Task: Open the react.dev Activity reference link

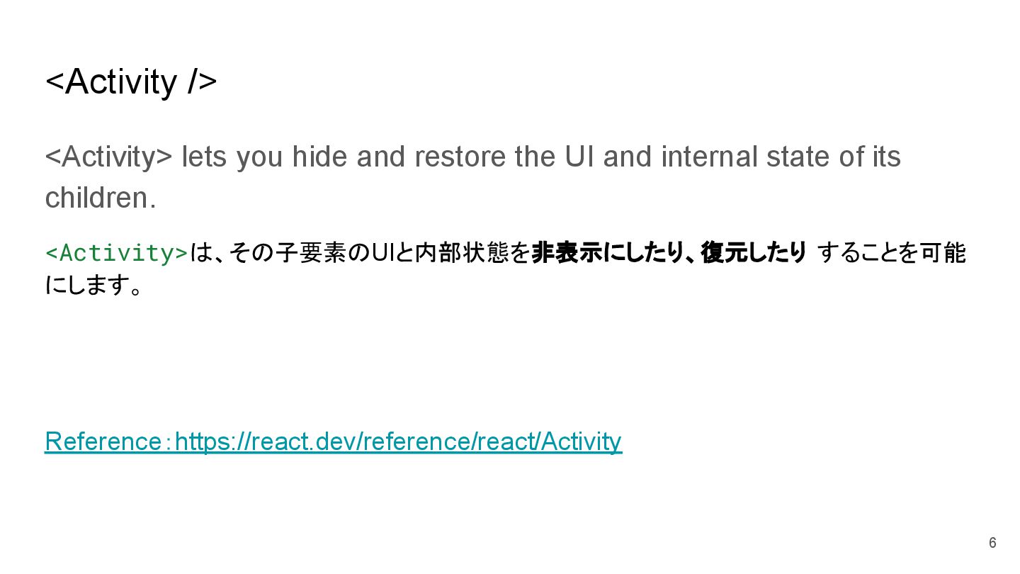Action: (x=398, y=441)
